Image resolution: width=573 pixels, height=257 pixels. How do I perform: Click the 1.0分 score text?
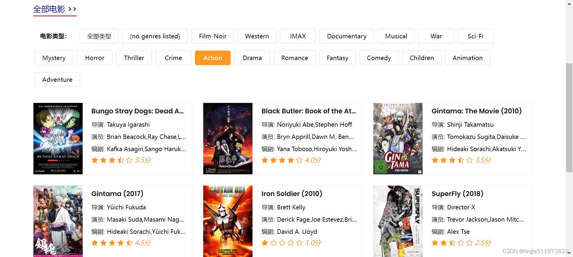(313, 243)
